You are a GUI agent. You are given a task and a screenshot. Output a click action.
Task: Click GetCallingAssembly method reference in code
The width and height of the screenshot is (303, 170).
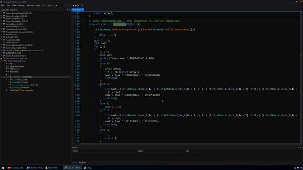pyautogui.click(x=177, y=29)
